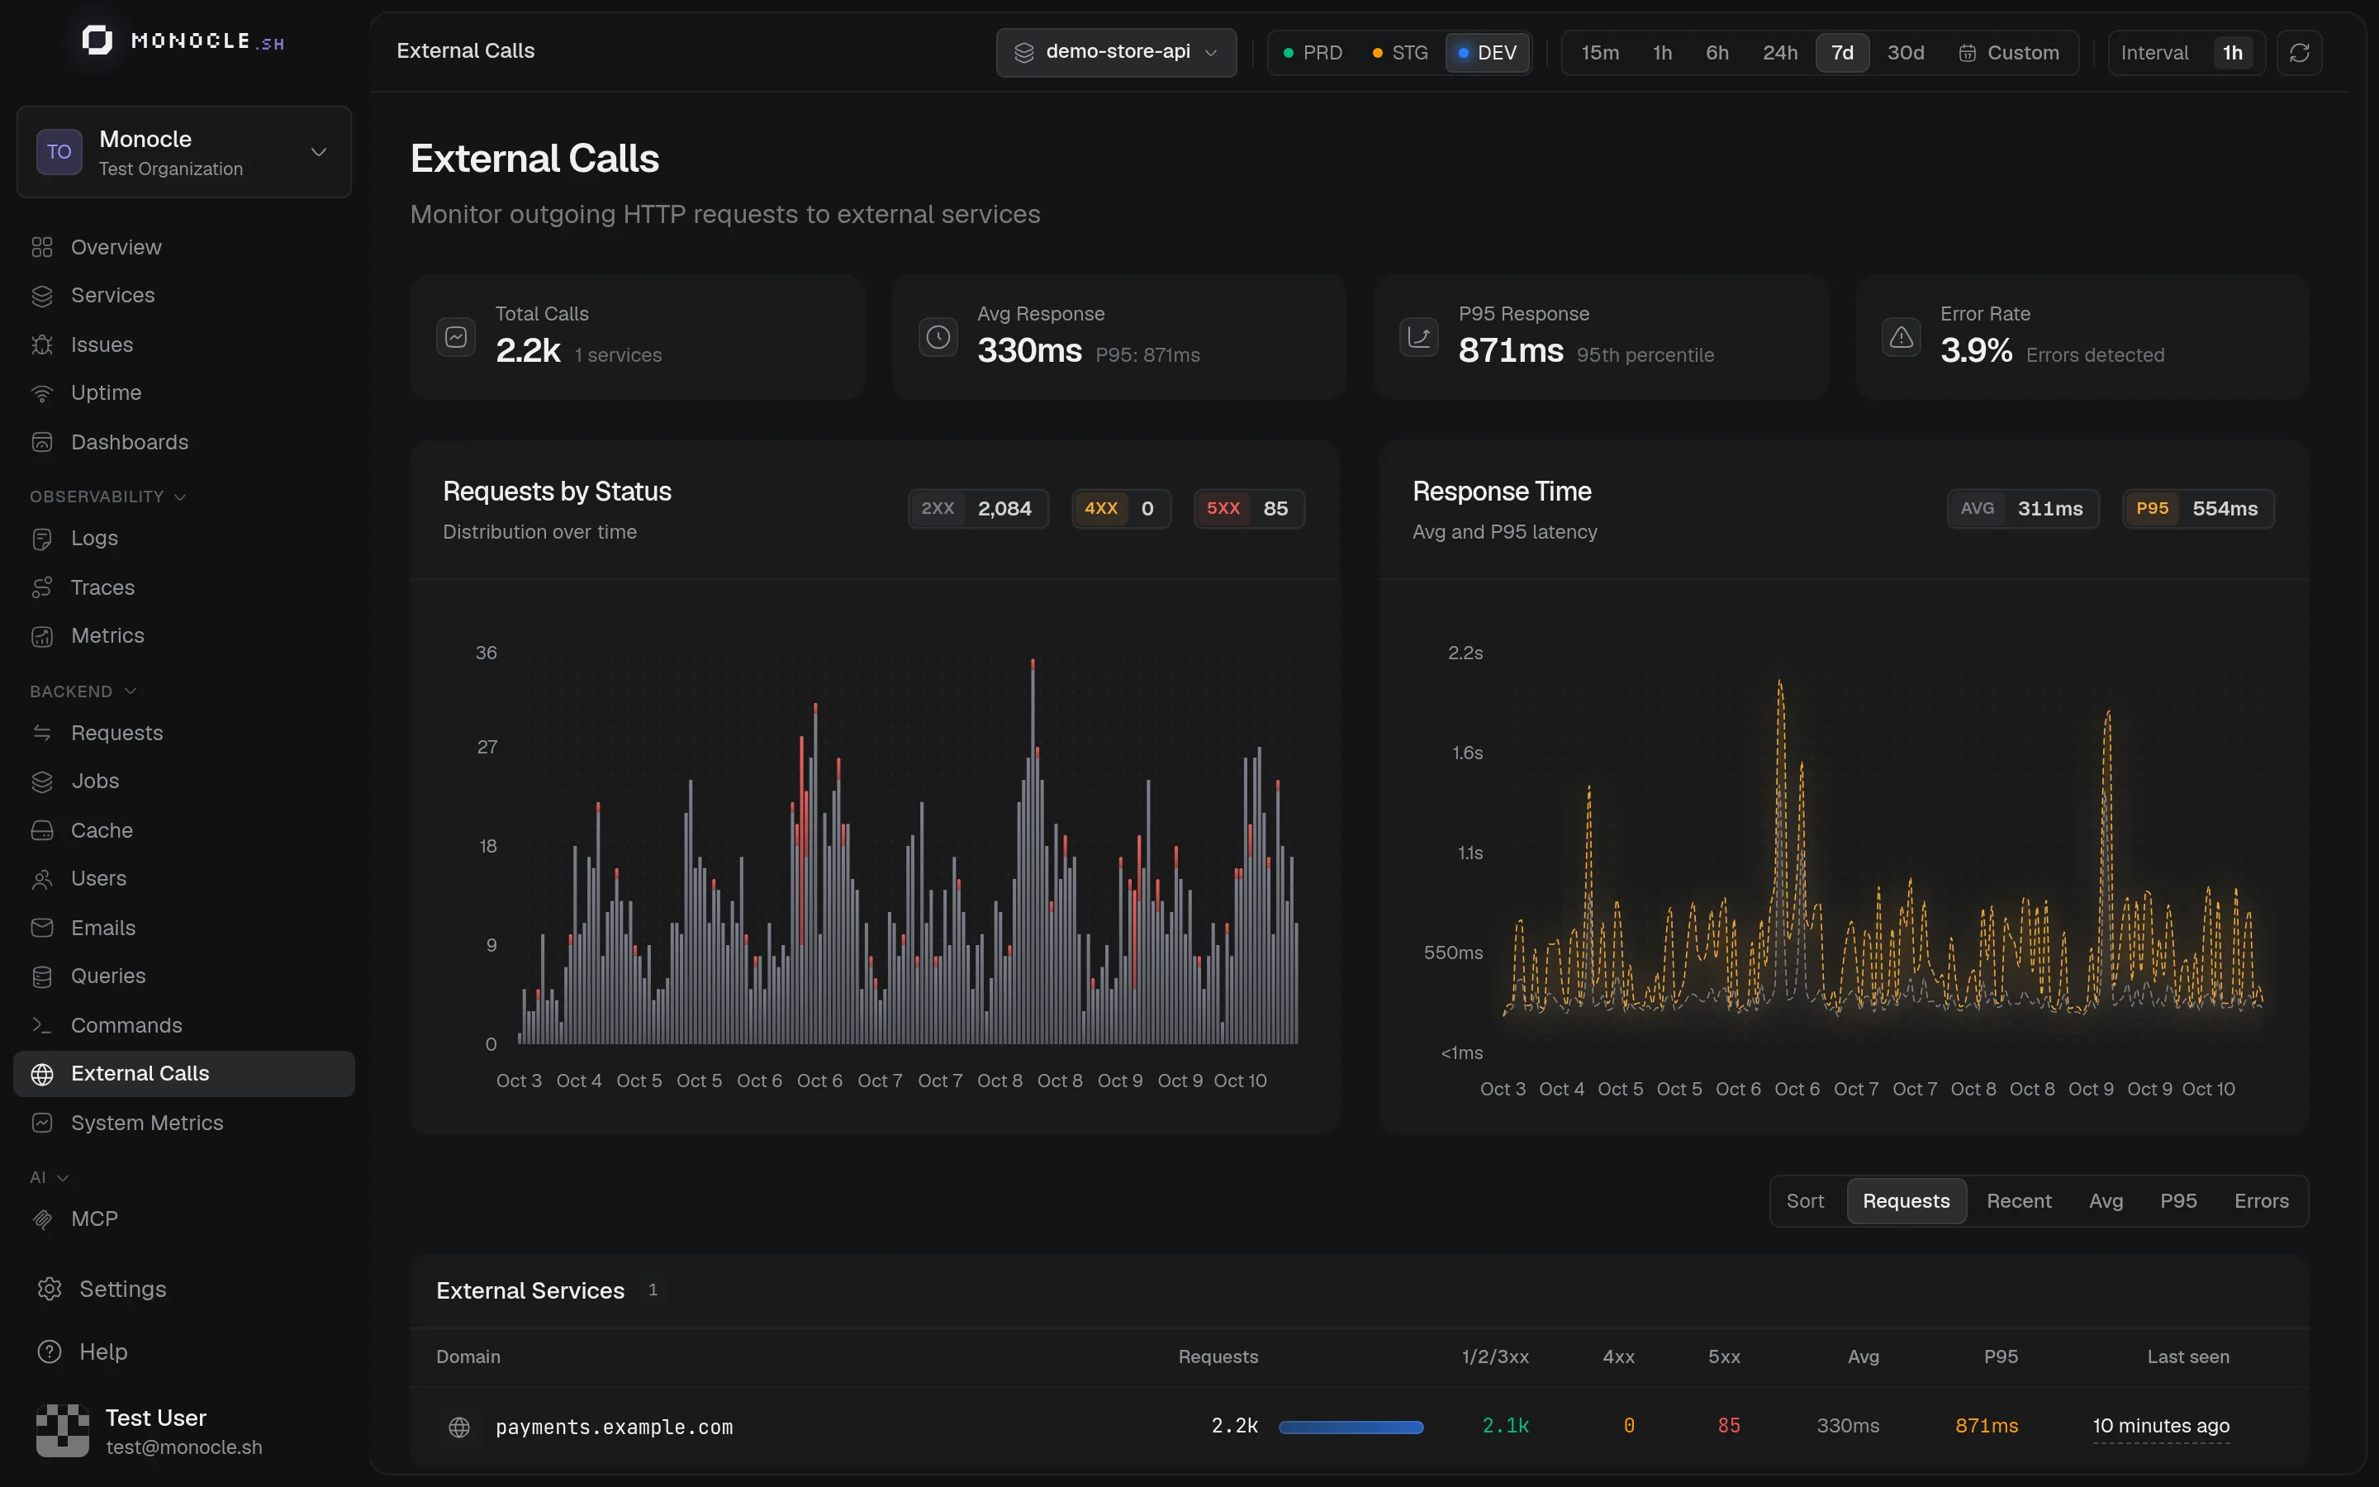The height and width of the screenshot is (1487, 2379).
Task: Go to the Dashboards page
Action: 184,443
